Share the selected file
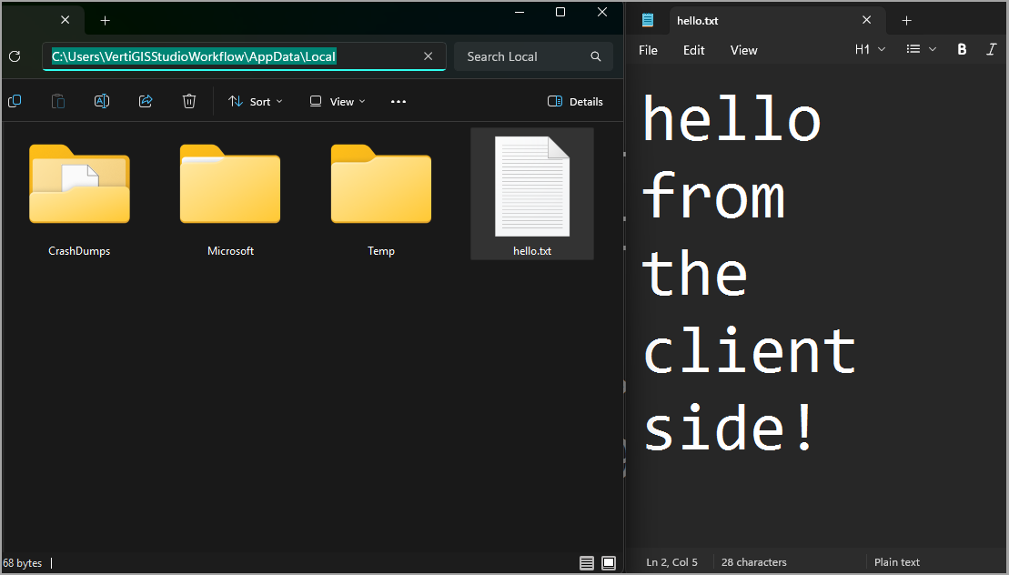 click(x=146, y=101)
